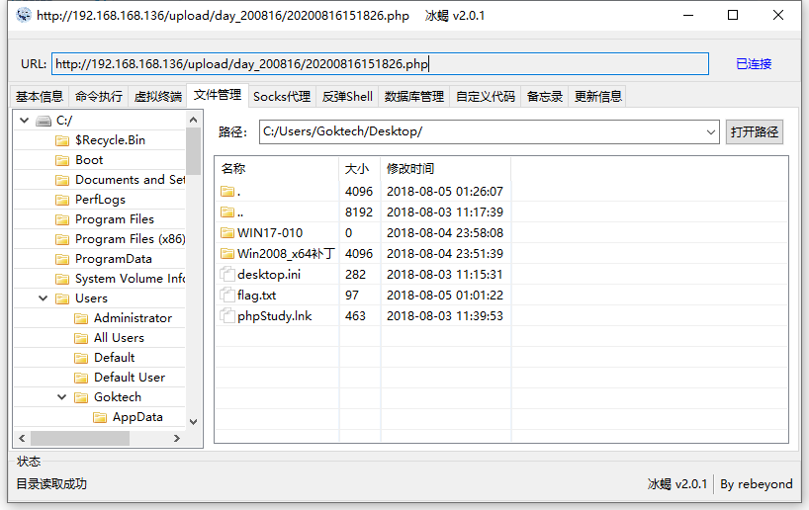Click the Documents and Settings folder icon
The image size is (809, 510).
click(x=62, y=180)
